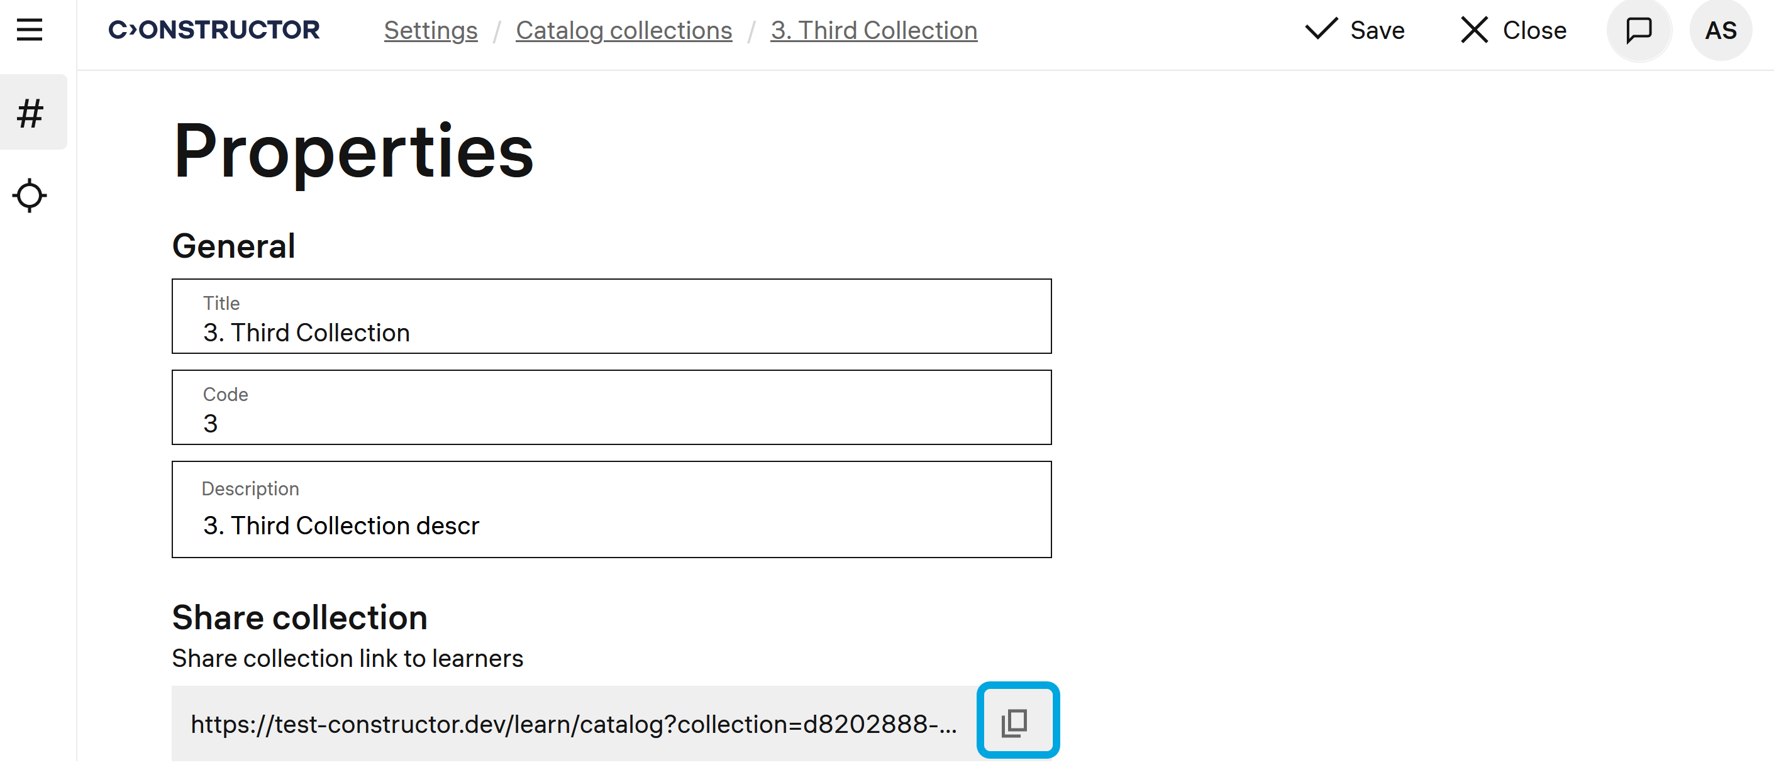
Task: Open the comments chat bubble icon
Action: (1638, 30)
